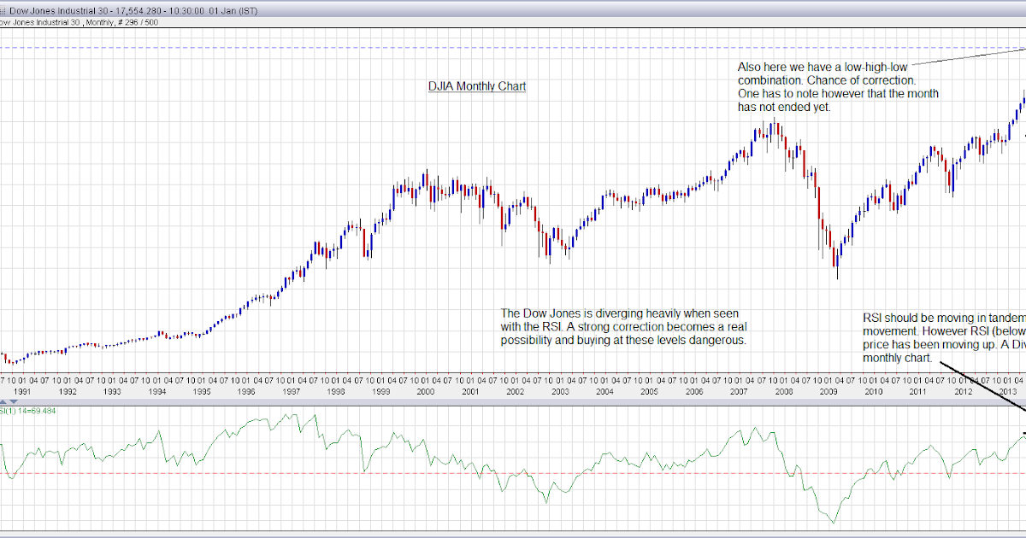Viewport: 1026px width, 538px height.
Task: Click the 2009 year label on the axis
Action: [828, 392]
